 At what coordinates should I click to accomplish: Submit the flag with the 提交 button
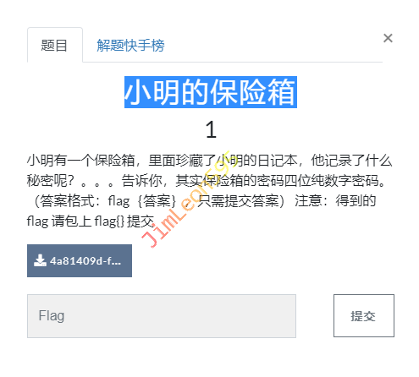(364, 315)
